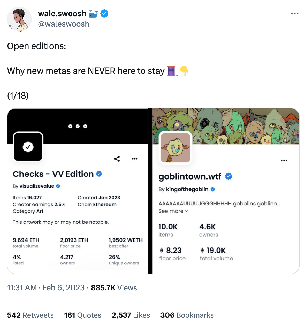Click the Checks collection checkmark logo
The width and height of the screenshot is (306, 327).
point(28,147)
